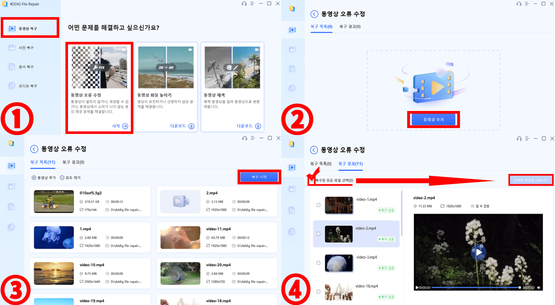Mute the preview with the speaker icon
The width and height of the screenshot is (555, 305).
[x=539, y=288]
